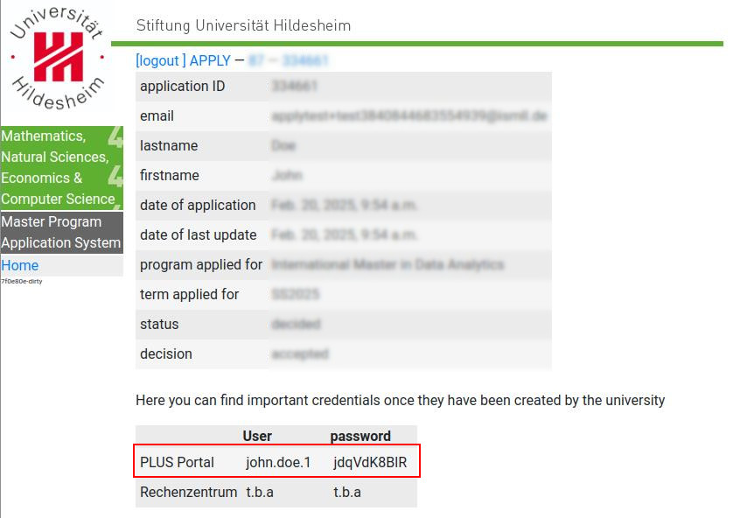Click the 'term applied for' label
The height and width of the screenshot is (518, 747).
(189, 295)
